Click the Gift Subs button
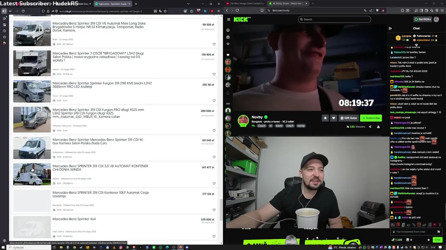 point(348,118)
